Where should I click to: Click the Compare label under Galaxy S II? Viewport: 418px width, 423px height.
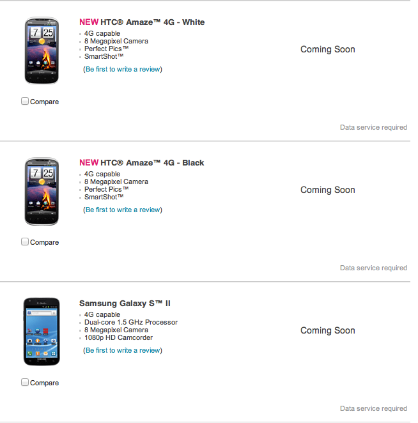point(44,383)
